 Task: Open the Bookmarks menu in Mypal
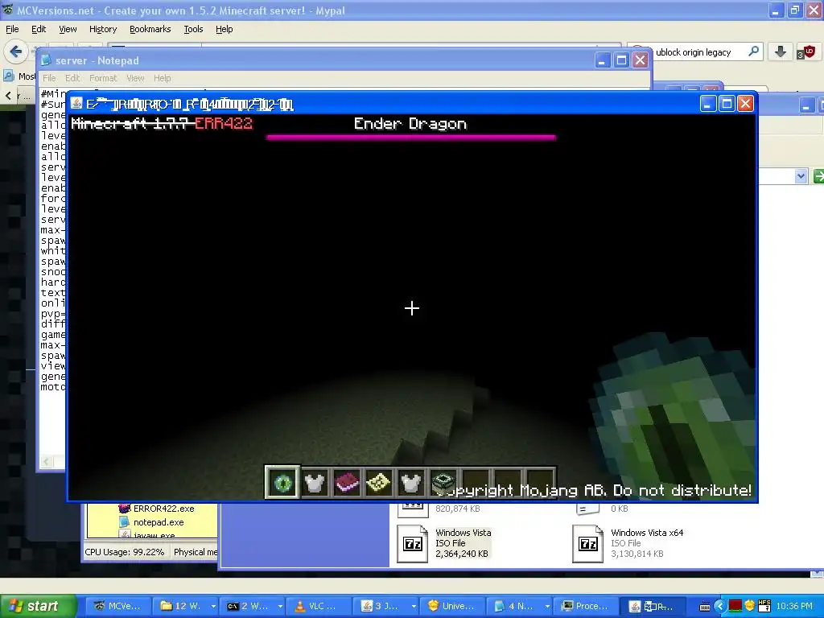(x=150, y=29)
